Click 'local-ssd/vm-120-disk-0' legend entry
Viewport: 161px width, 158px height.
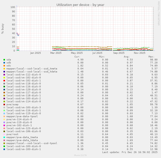pyautogui.click(x=24, y=89)
